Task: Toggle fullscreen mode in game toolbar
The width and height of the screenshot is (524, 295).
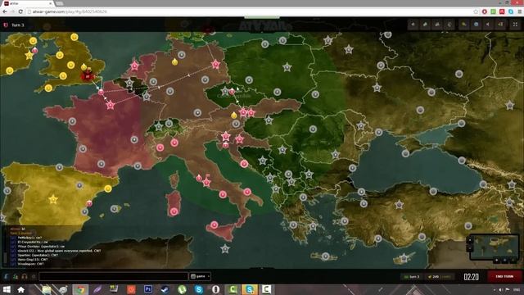Action: pos(515,25)
